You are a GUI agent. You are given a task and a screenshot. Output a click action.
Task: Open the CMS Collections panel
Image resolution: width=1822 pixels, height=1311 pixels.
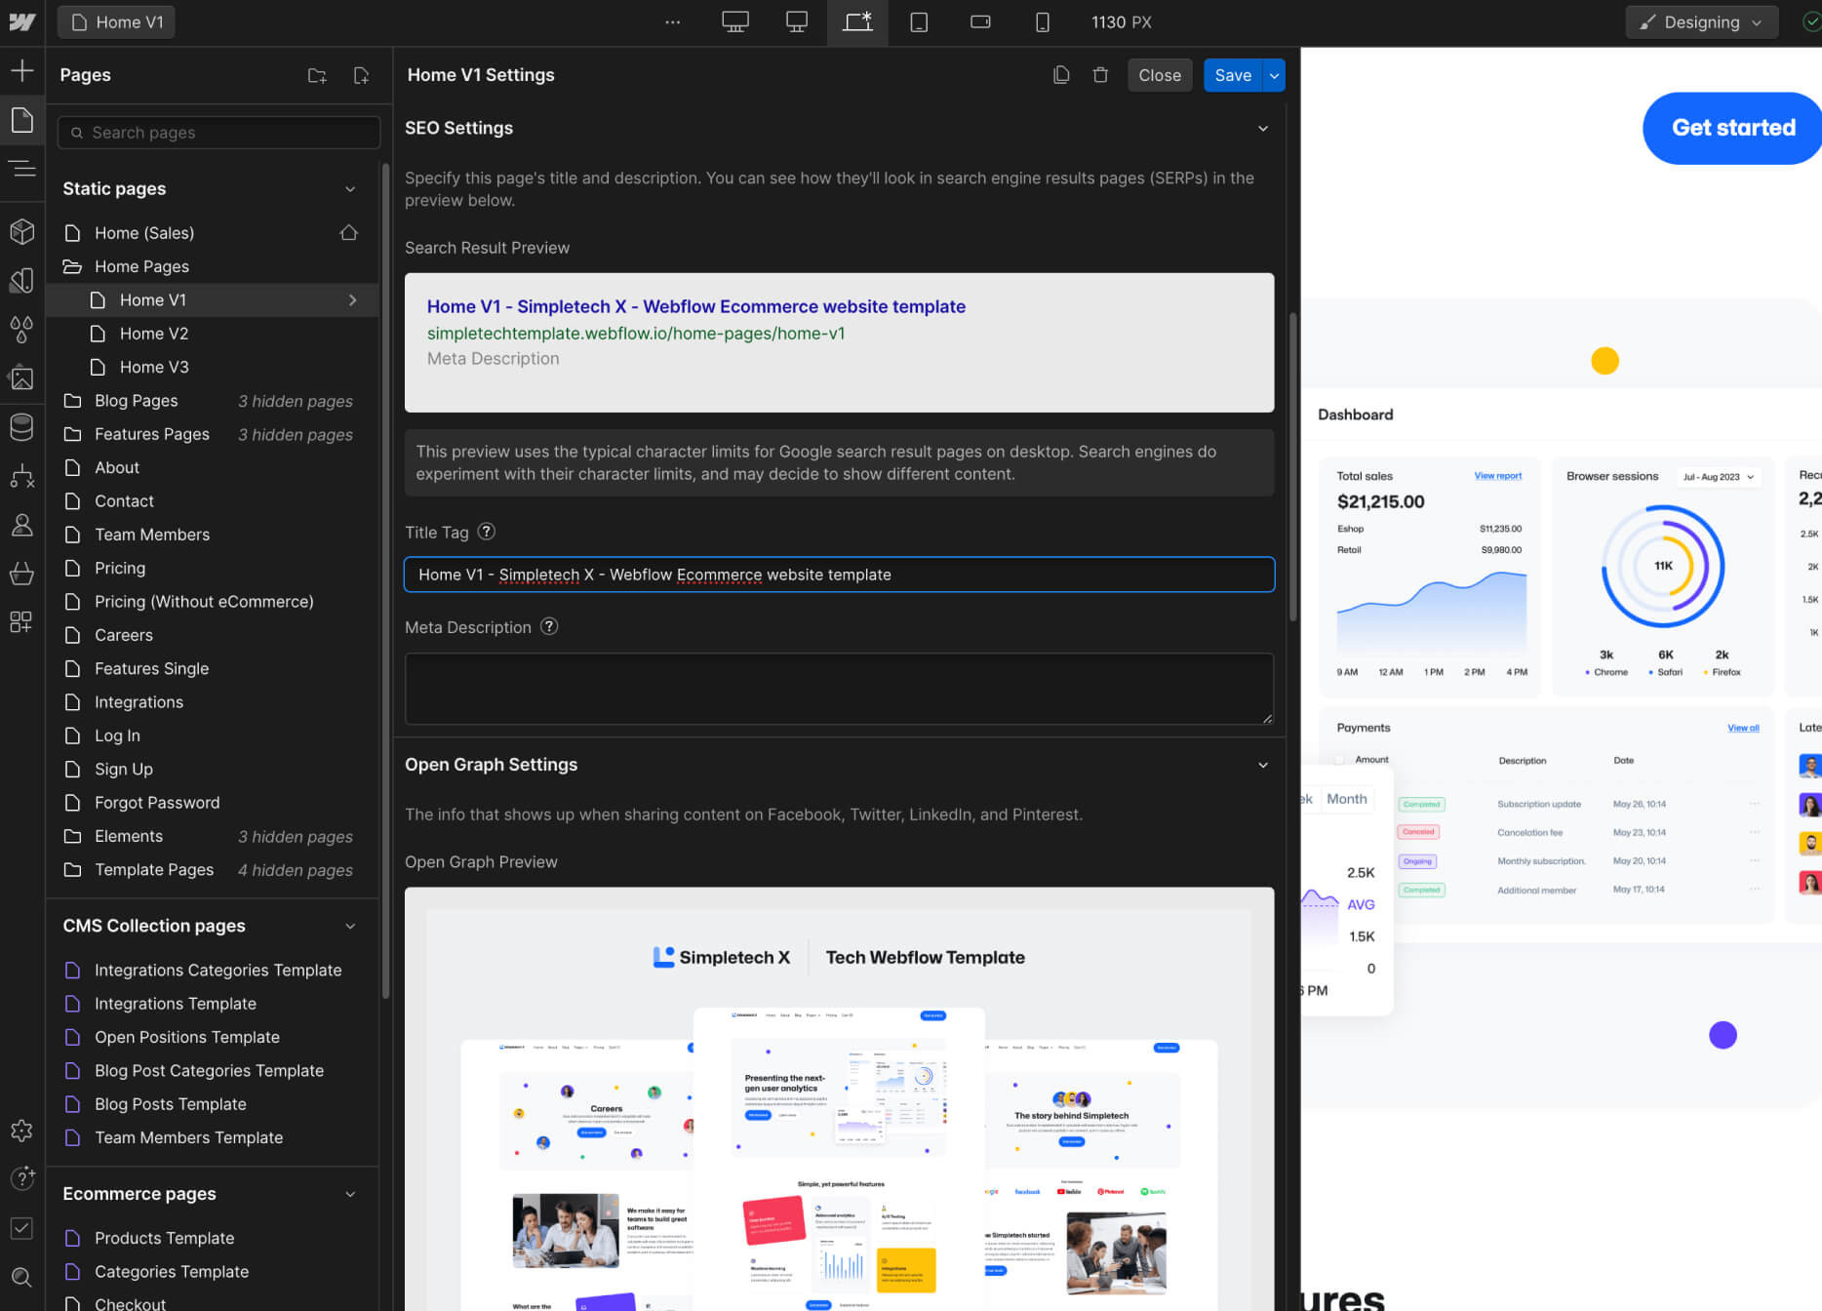click(x=21, y=426)
